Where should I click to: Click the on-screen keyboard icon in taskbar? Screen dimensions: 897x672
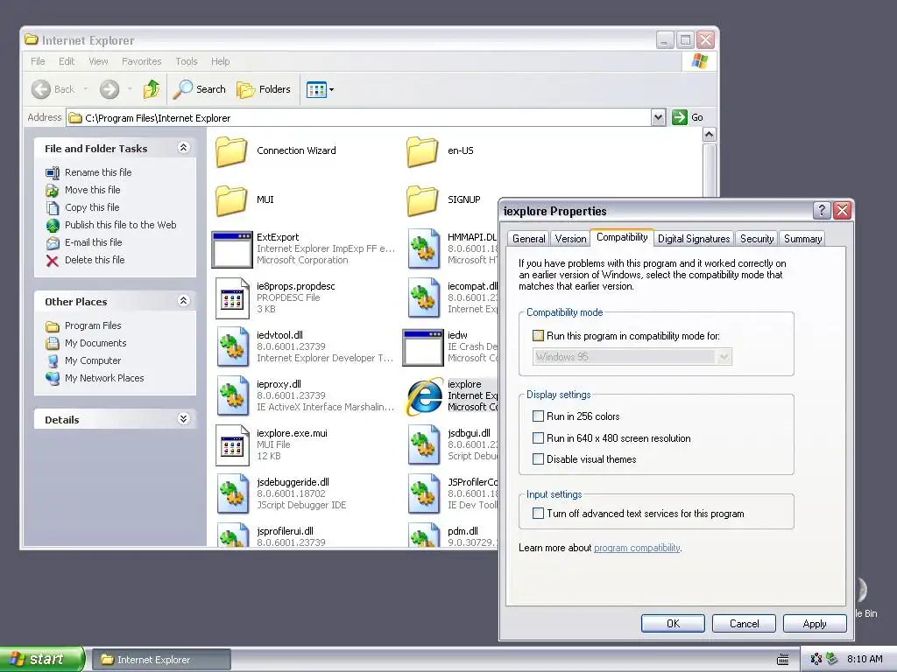click(783, 660)
